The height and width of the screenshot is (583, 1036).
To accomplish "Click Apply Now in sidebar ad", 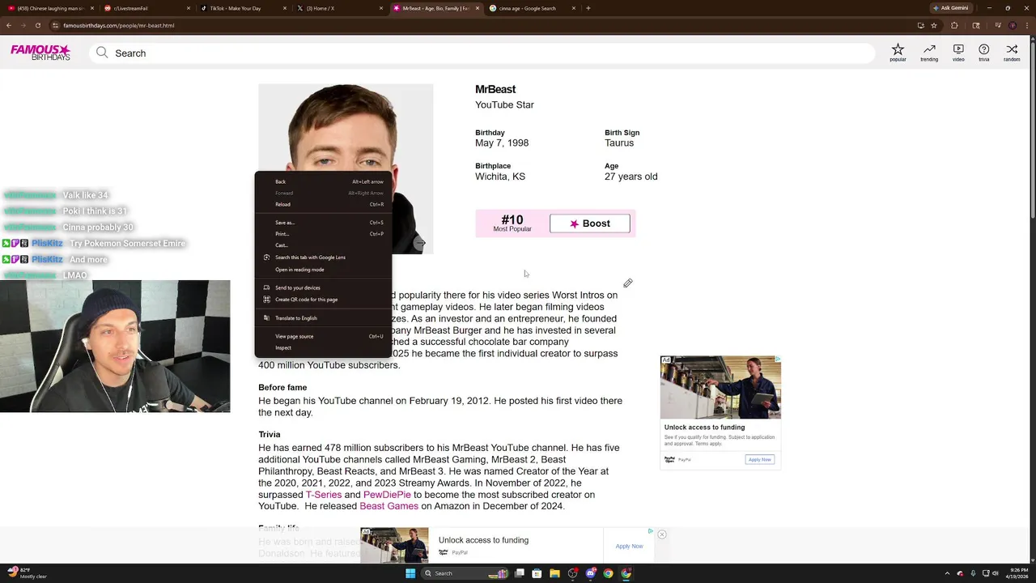I will click(x=759, y=459).
